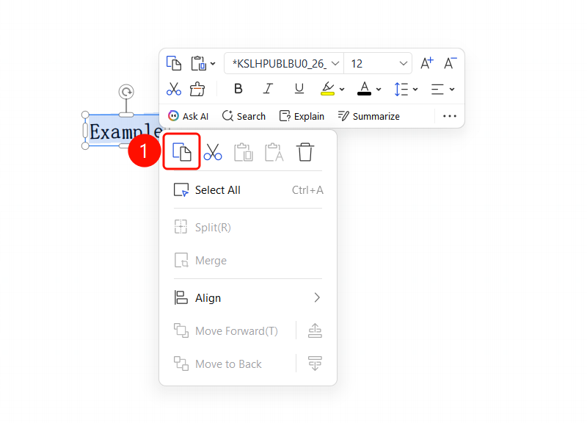This screenshot has height=423, width=587.
Task: Expand the font color dropdown arrow
Action: [379, 89]
